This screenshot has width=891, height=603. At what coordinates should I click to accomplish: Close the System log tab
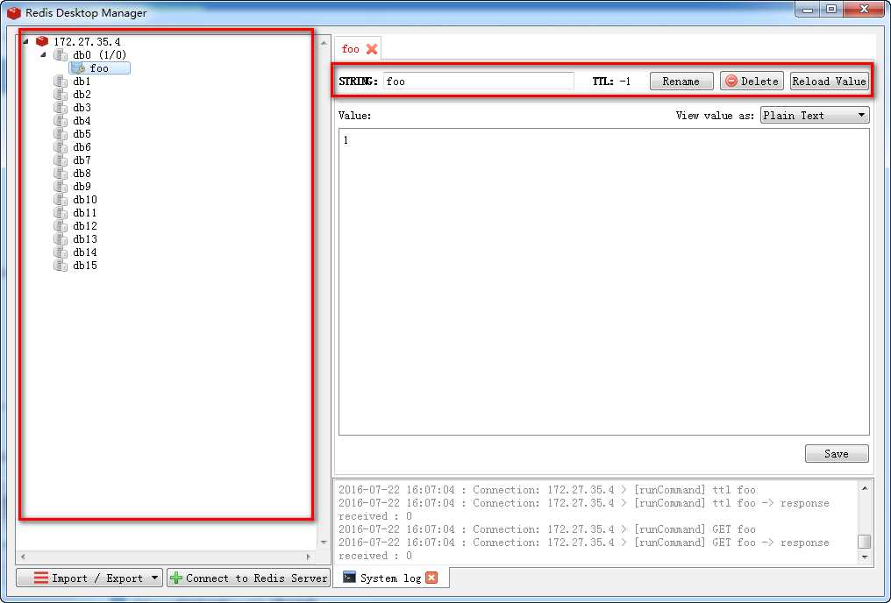431,578
